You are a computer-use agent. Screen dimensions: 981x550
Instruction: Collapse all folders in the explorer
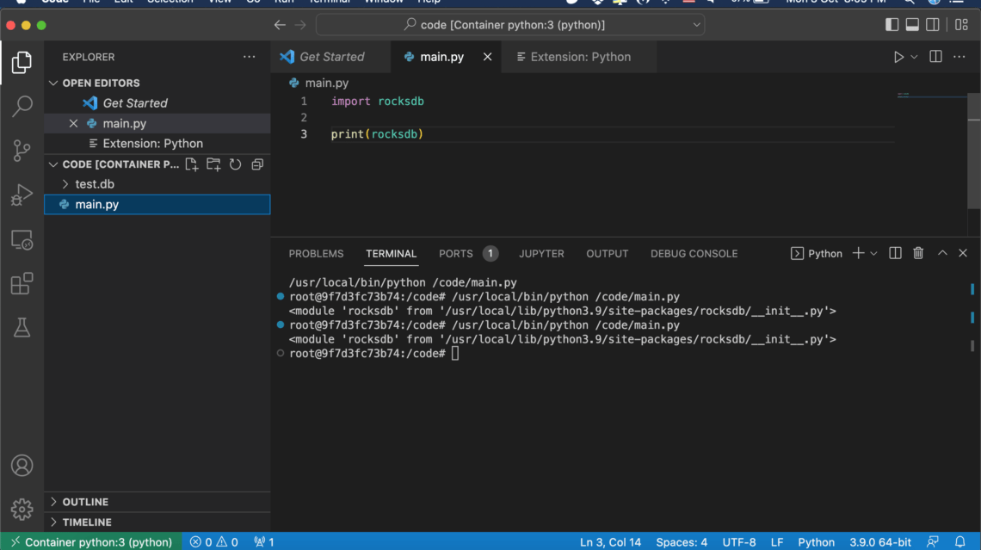[256, 164]
